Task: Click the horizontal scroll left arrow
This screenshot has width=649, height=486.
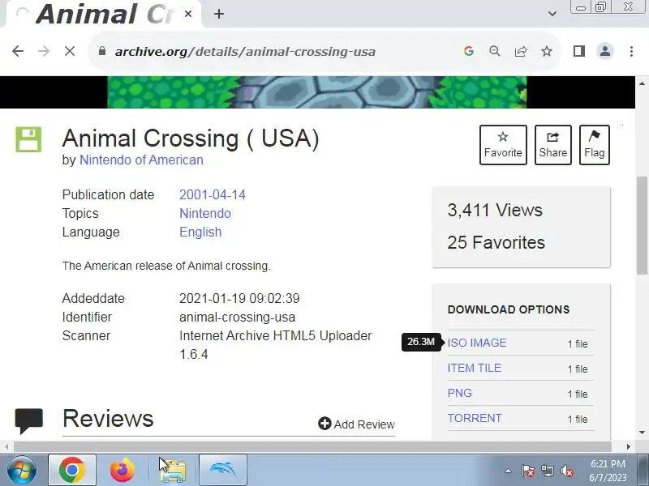Action: pos(6,446)
